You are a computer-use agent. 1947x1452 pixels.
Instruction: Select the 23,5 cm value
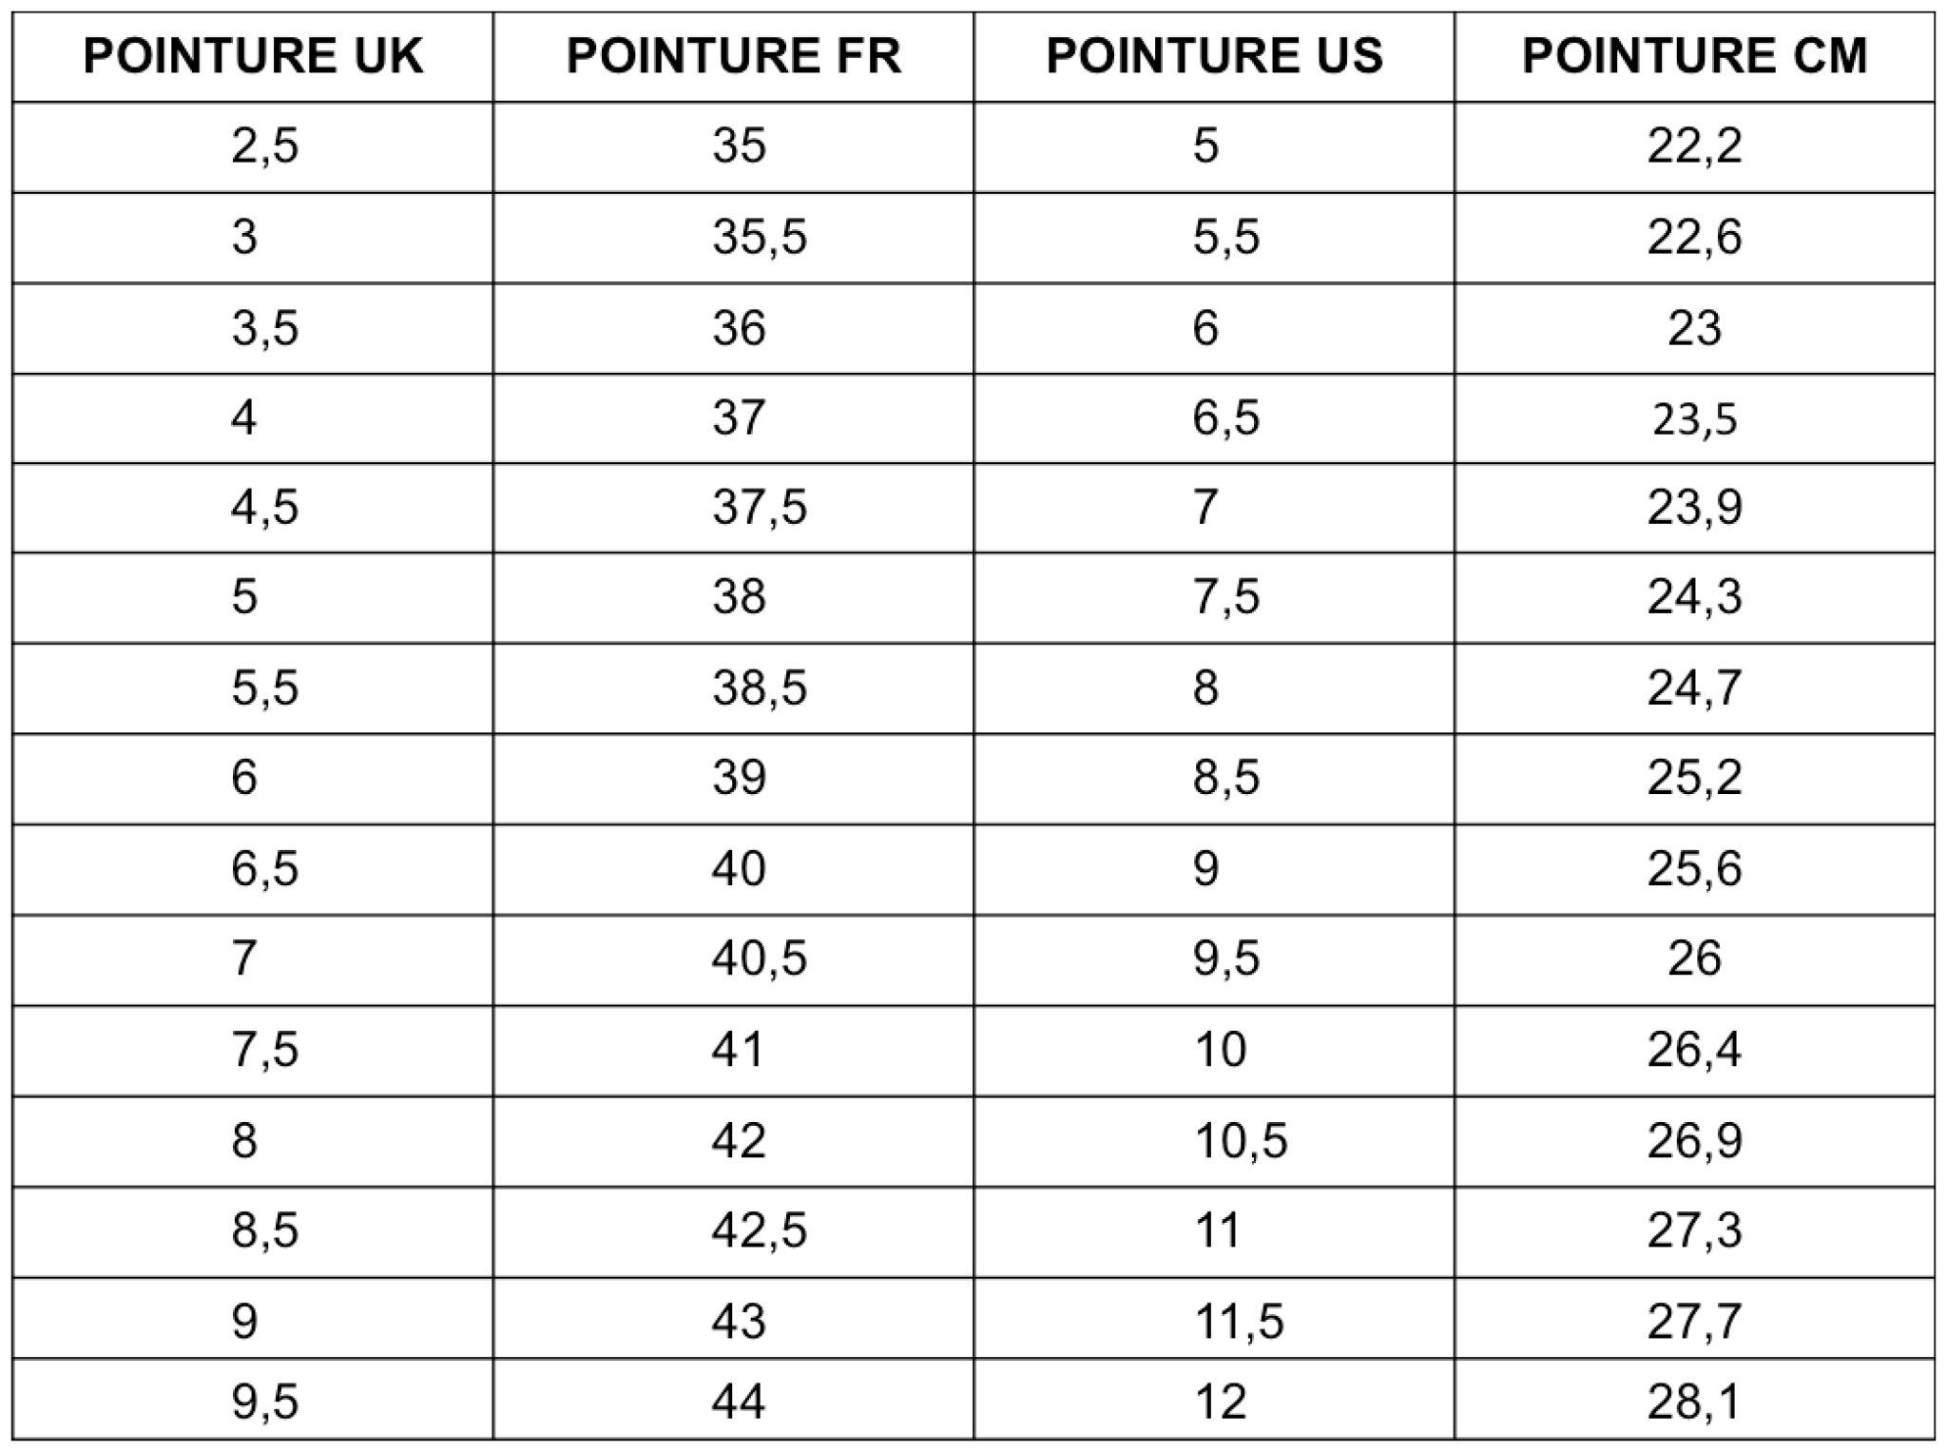[x=1694, y=418]
